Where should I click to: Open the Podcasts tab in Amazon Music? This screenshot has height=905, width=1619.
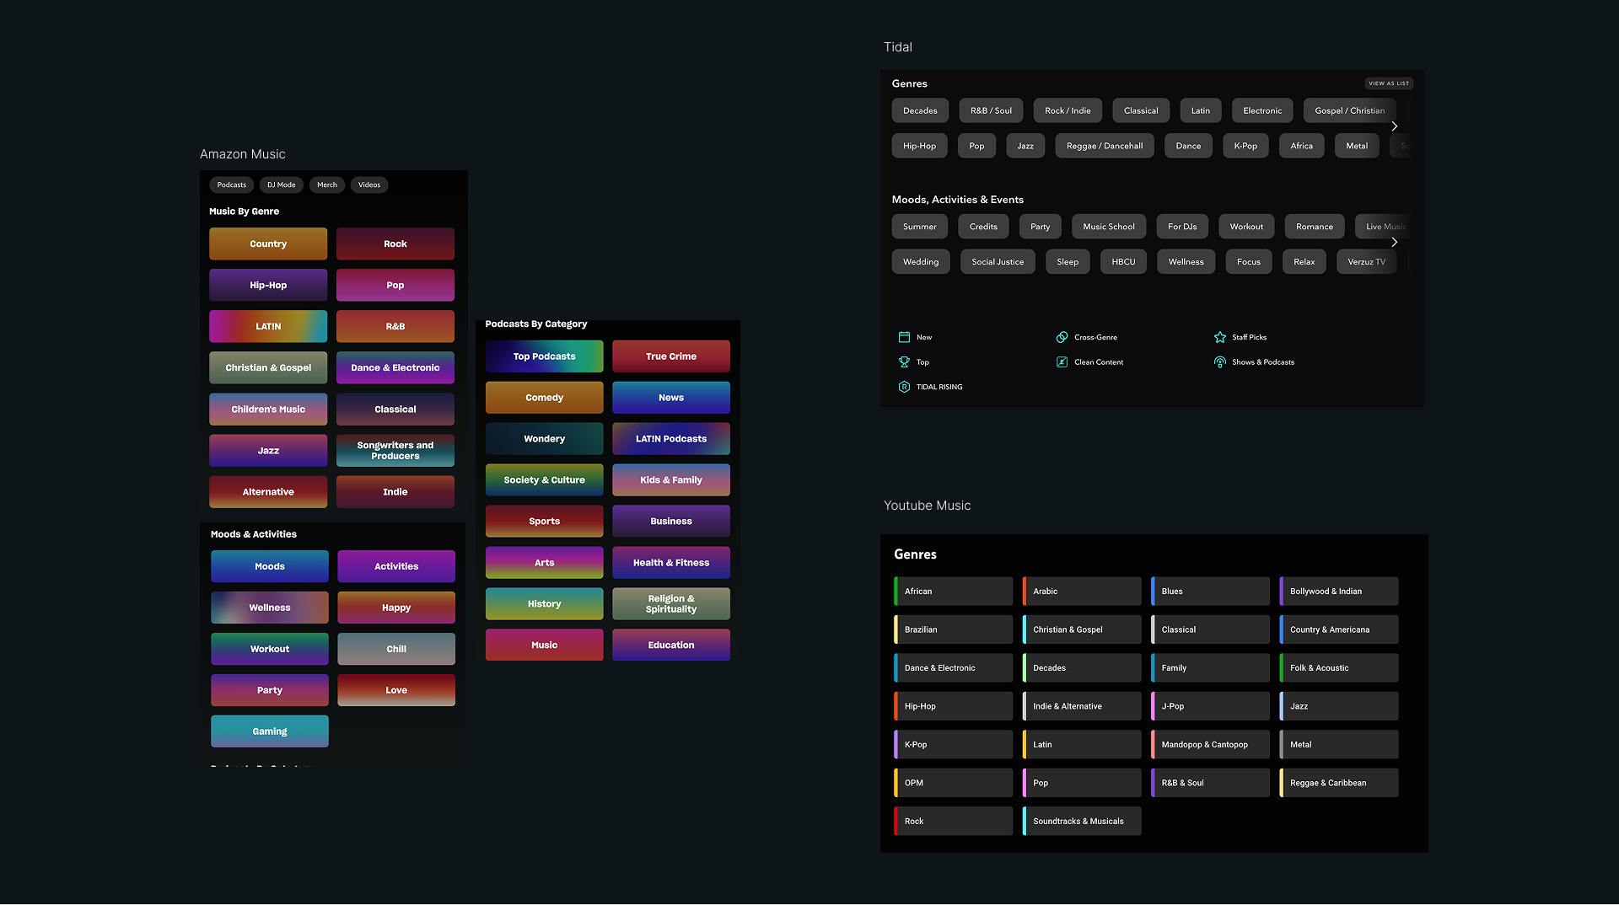231,185
